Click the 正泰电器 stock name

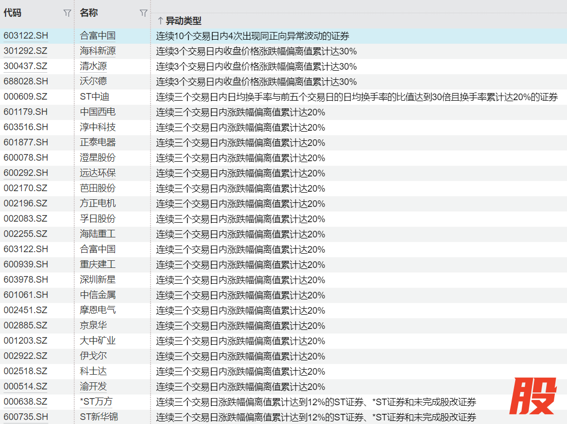[98, 143]
